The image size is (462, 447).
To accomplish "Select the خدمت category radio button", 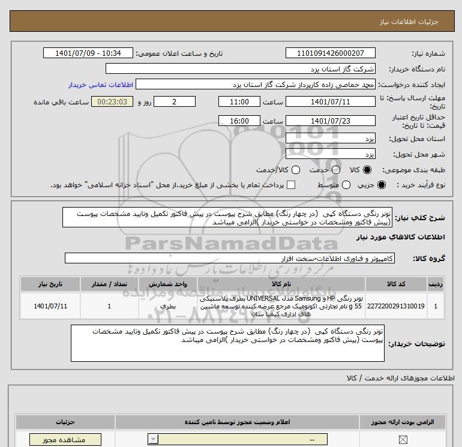I will click(x=336, y=170).
